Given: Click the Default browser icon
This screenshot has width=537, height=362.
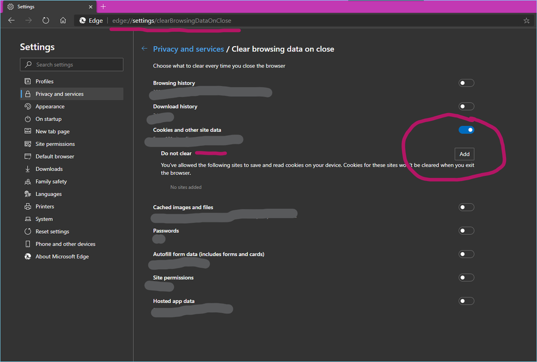Looking at the screenshot, I should tap(28, 157).
